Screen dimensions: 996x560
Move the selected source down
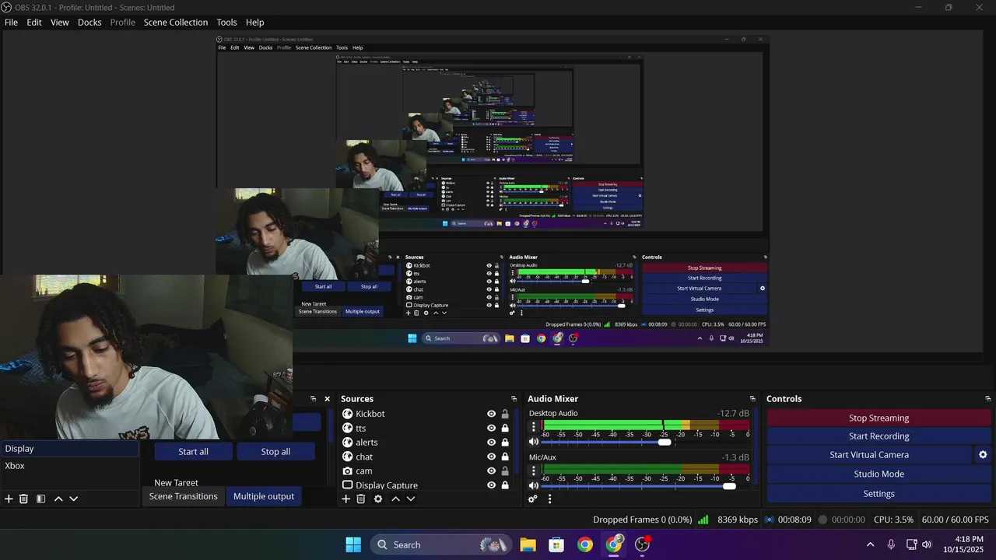click(x=411, y=499)
